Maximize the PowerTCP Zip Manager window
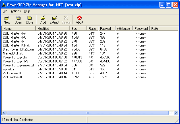The height and width of the screenshot is (124, 180). coord(169,5)
